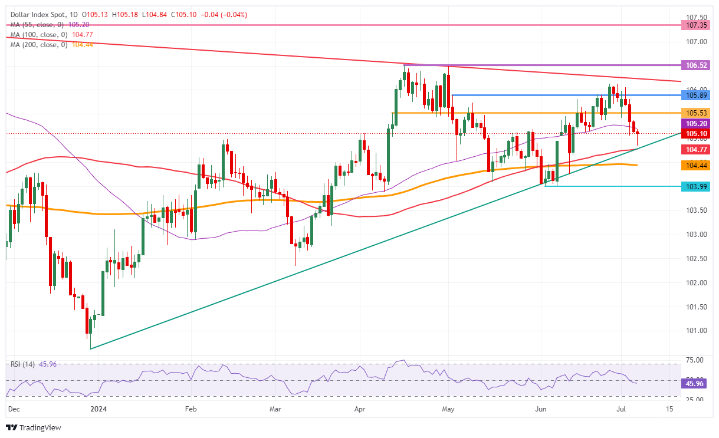Click the orange 105.53 price level tag

[x=696, y=112]
